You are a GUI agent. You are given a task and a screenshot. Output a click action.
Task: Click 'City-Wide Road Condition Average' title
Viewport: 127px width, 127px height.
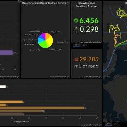click(86, 5)
